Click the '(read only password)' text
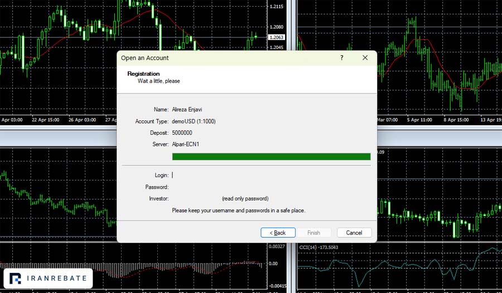The height and width of the screenshot is (293, 502). [245, 199]
